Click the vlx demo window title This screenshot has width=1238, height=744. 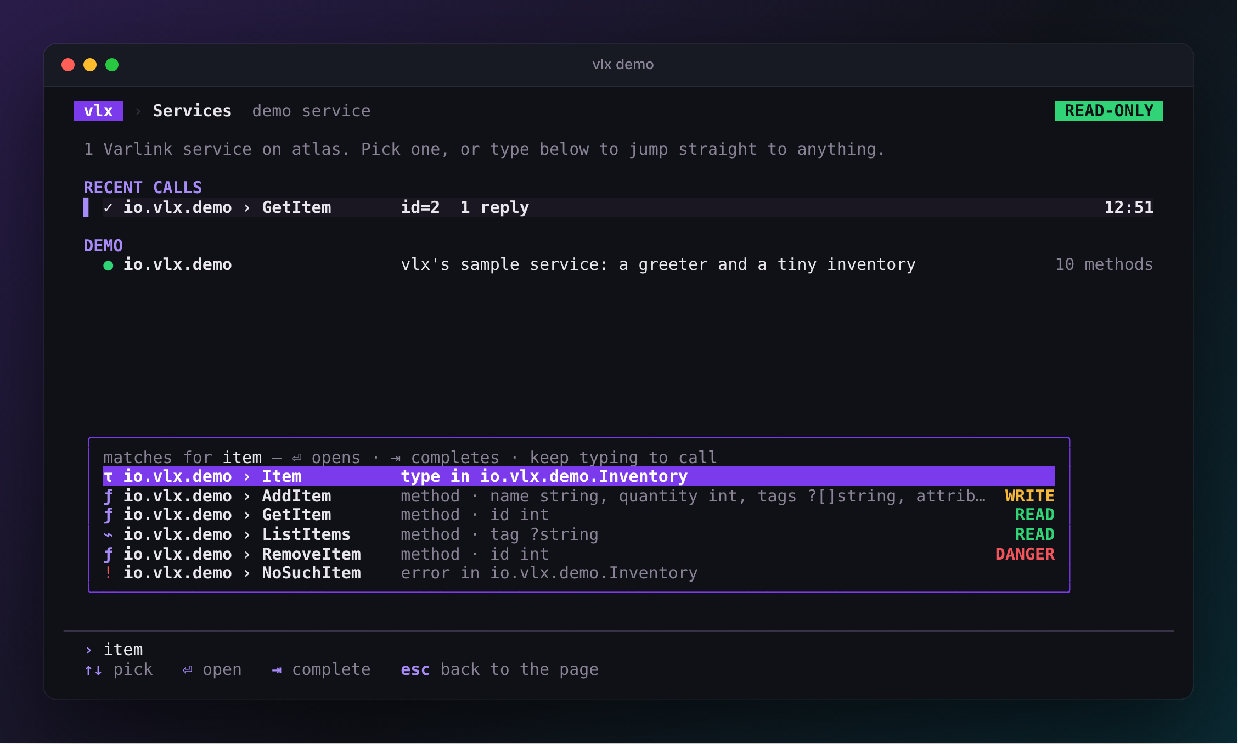pos(623,64)
